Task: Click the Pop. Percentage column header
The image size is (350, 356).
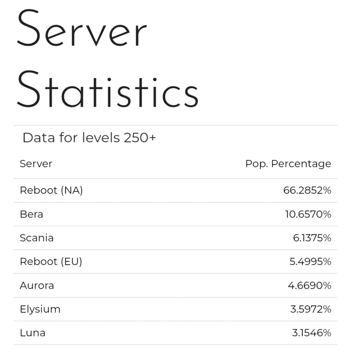Action: [288, 164]
